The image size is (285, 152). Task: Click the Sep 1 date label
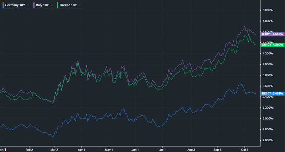point(217,150)
